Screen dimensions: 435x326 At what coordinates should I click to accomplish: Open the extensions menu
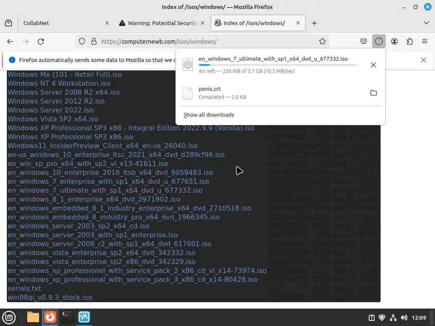click(410, 42)
